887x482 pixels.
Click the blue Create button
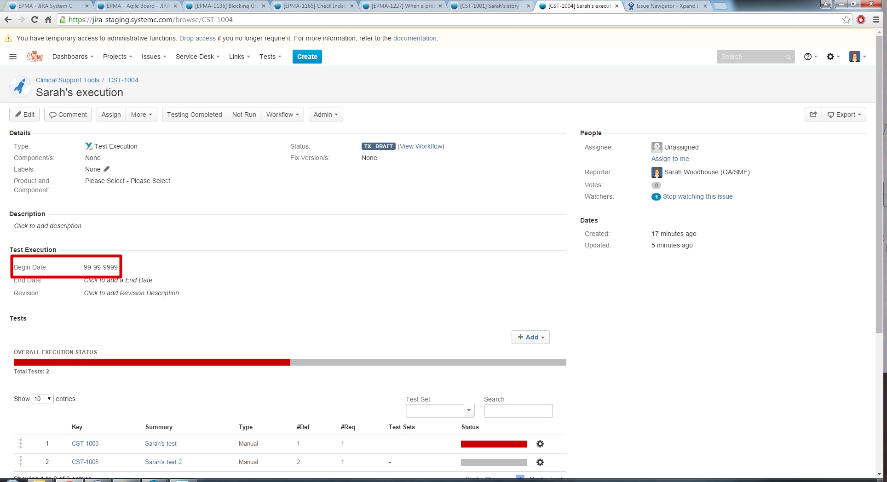(307, 57)
